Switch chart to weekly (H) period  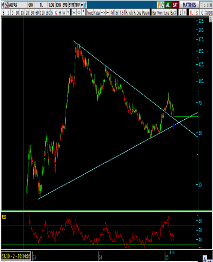(60, 12)
